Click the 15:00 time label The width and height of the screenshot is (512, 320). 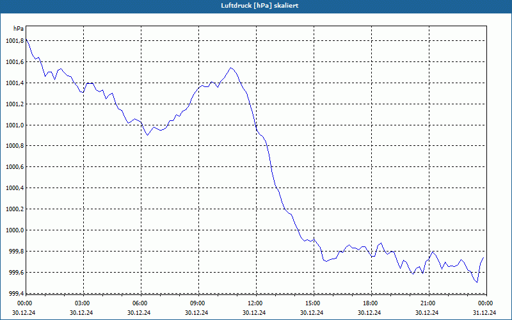[x=312, y=303]
